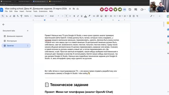169x95 pixels.
Task: Add a new document tab
Action: [x=27, y=31]
